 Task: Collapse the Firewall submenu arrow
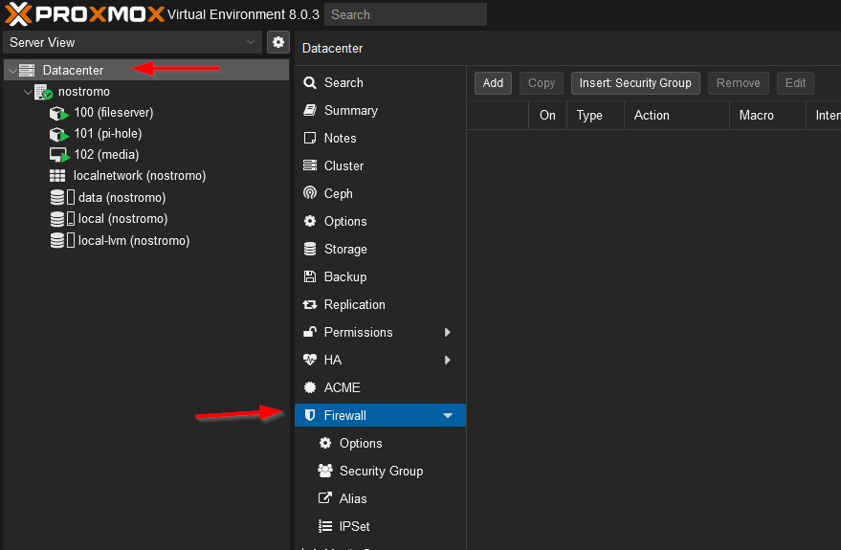pyautogui.click(x=448, y=416)
